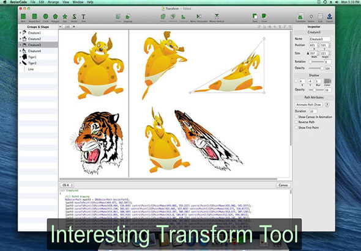This screenshot has height=251, width=361.
Task: Expand the Creature3 group
Action: click(x=20, y=45)
